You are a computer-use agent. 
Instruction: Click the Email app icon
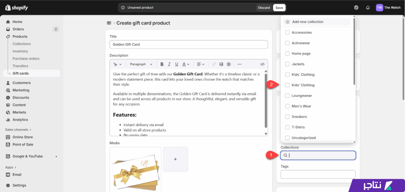(x=8, y=175)
